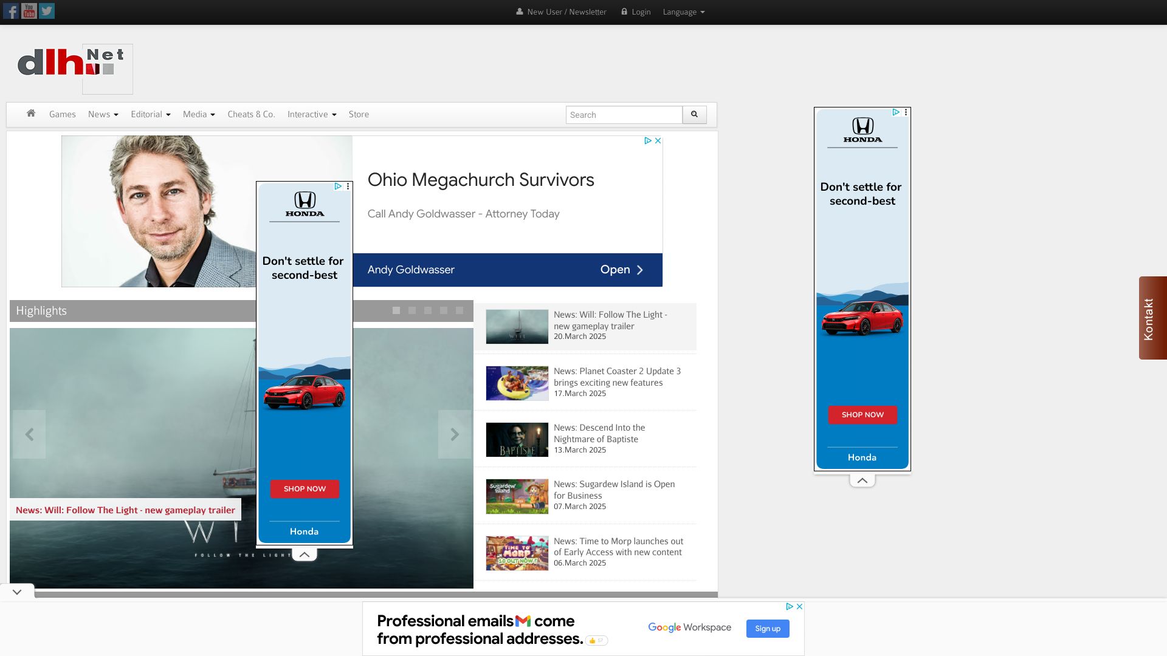The width and height of the screenshot is (1167, 656).
Task: Open the YouTube social icon
Action: point(29,11)
